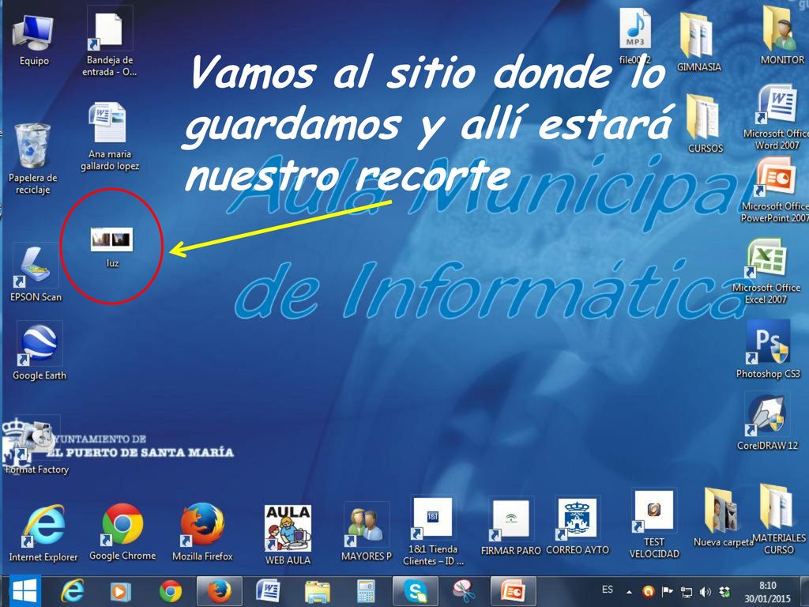Open Word from the taskbar

coord(269,591)
